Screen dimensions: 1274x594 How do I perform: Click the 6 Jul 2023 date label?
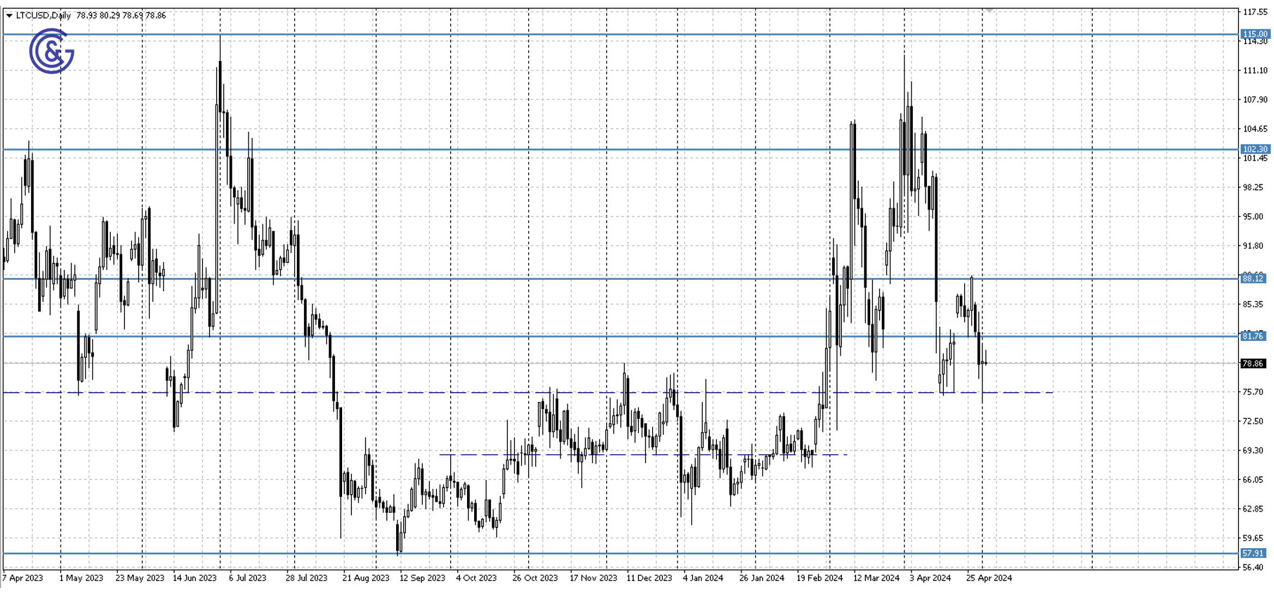pos(247,578)
